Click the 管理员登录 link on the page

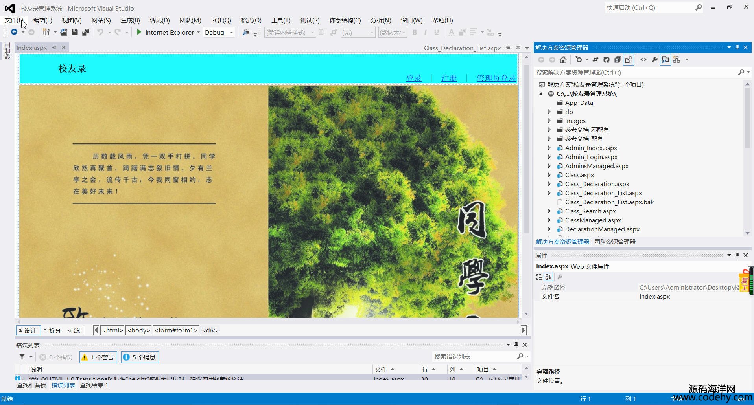(x=496, y=78)
